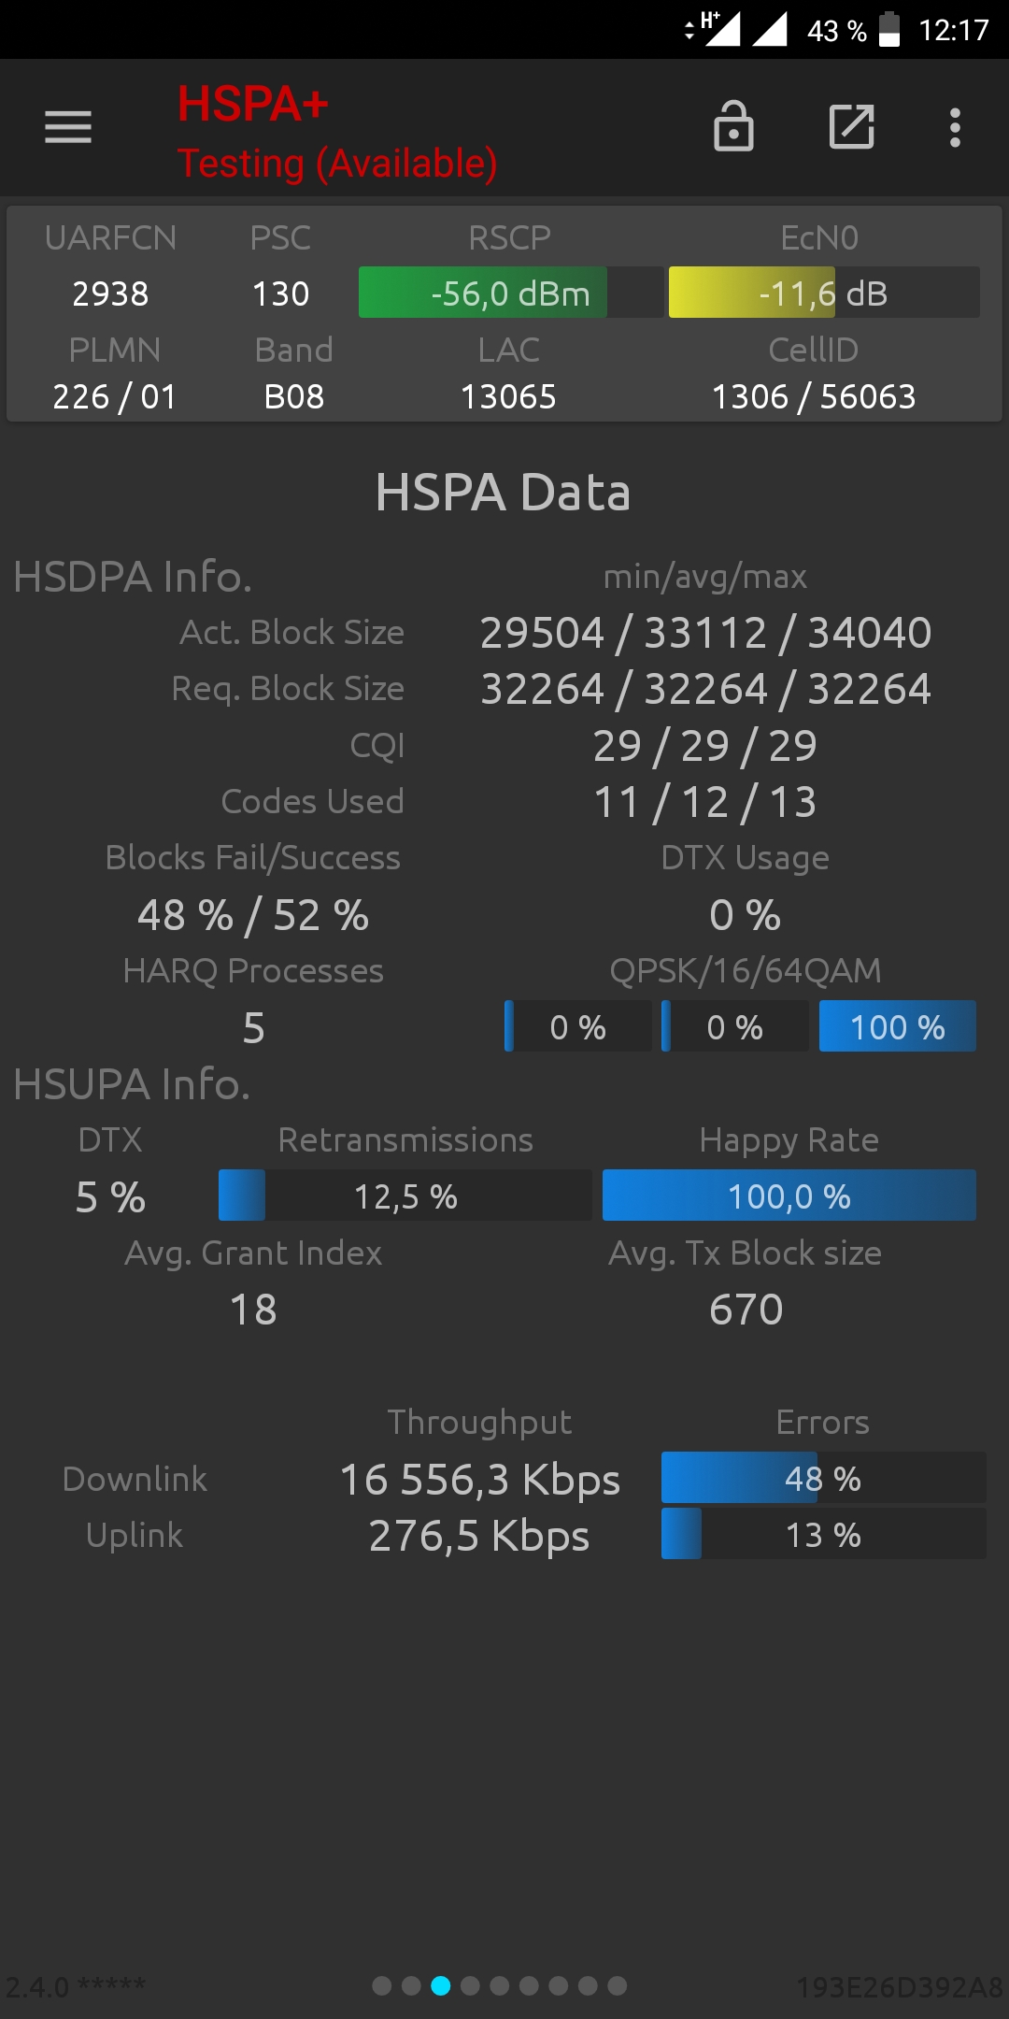Tap the RSCP -56,0 dBm bar

point(511,293)
